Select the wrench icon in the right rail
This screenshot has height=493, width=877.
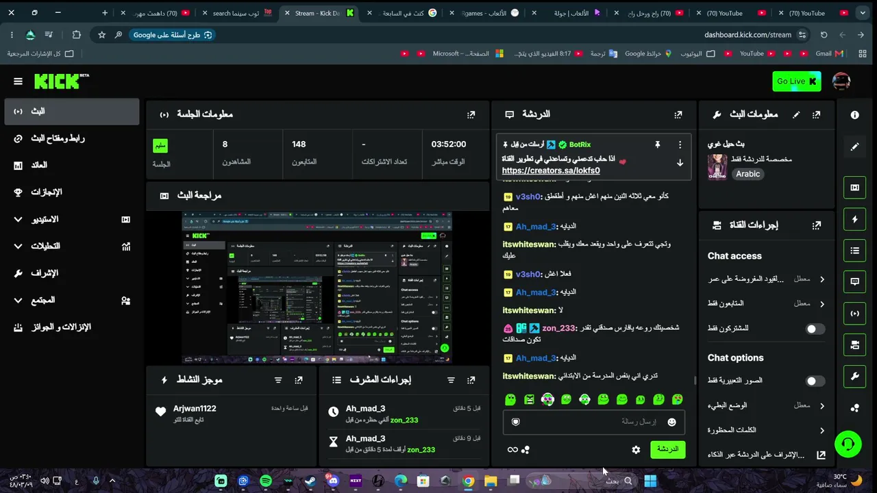pos(854,377)
